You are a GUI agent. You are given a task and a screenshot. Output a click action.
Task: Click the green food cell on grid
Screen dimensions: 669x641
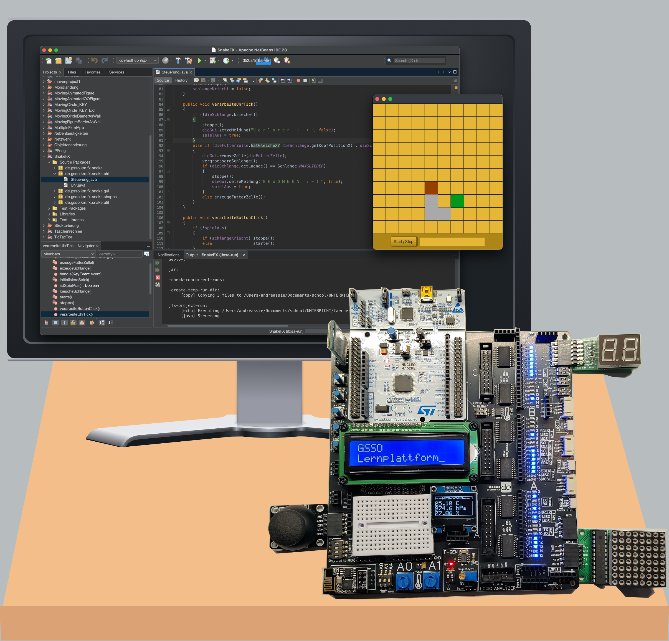tap(457, 201)
